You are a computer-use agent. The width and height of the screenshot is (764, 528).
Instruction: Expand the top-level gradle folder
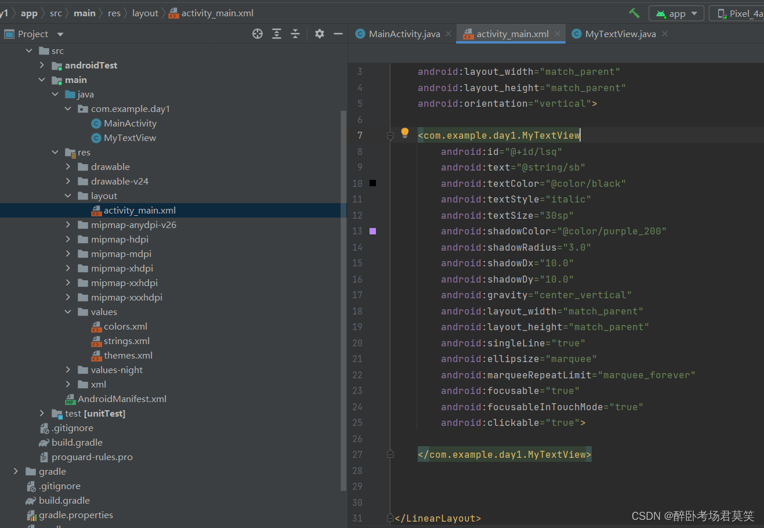[16, 471]
